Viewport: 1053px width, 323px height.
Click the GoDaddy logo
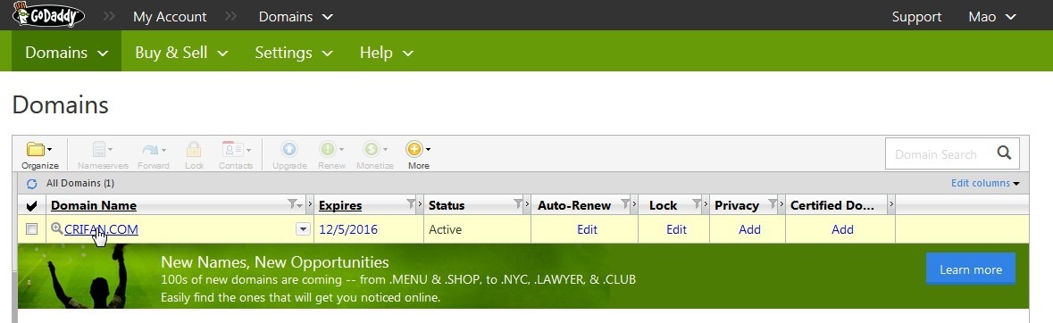(x=48, y=14)
